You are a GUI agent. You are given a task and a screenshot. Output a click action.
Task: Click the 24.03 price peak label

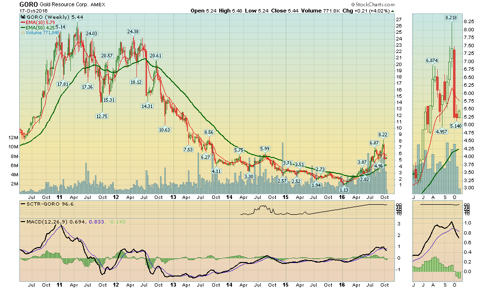click(x=91, y=34)
